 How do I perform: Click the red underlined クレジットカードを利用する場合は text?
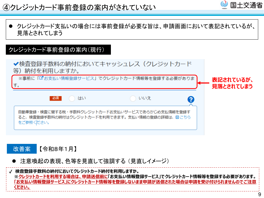[x=63, y=177]
